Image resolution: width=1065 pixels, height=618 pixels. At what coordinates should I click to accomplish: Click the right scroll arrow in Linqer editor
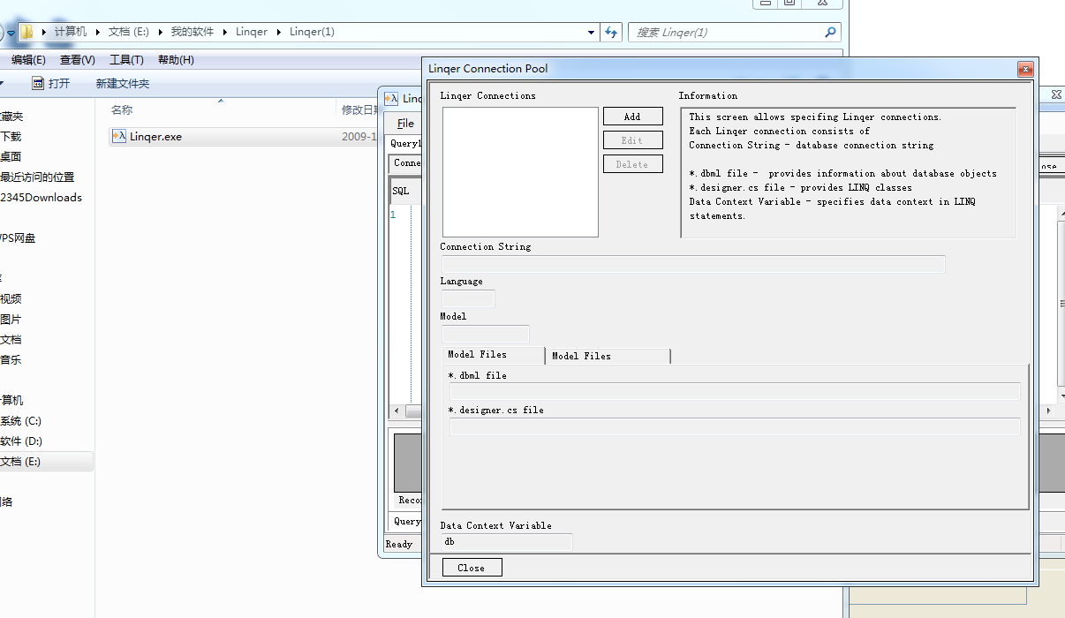[x=1048, y=411]
